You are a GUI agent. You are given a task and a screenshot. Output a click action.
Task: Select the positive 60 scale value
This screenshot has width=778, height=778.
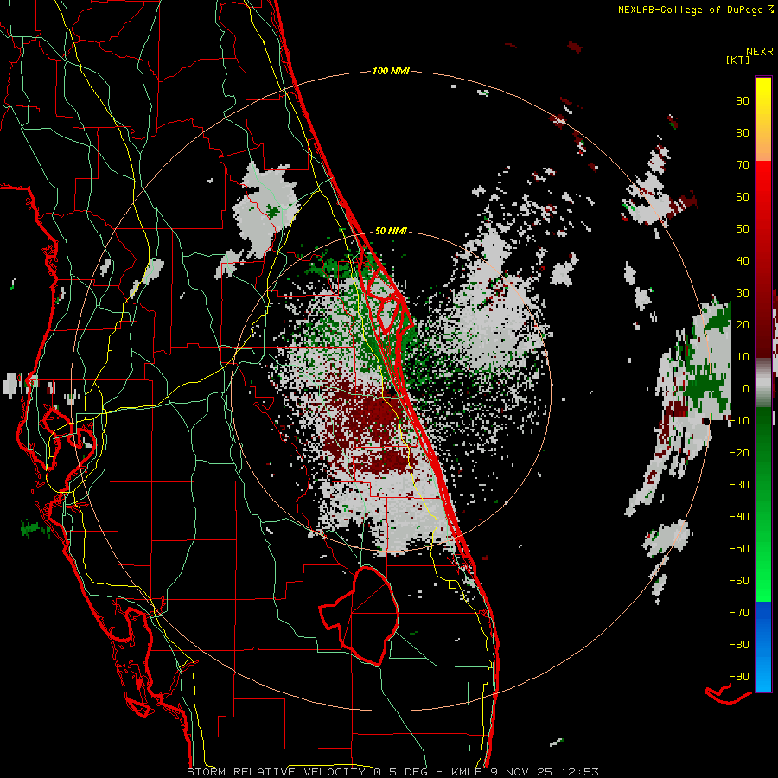(x=743, y=196)
